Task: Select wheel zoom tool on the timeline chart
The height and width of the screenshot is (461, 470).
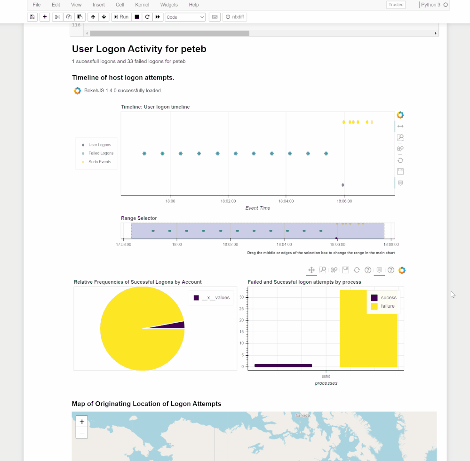Action: [400, 149]
